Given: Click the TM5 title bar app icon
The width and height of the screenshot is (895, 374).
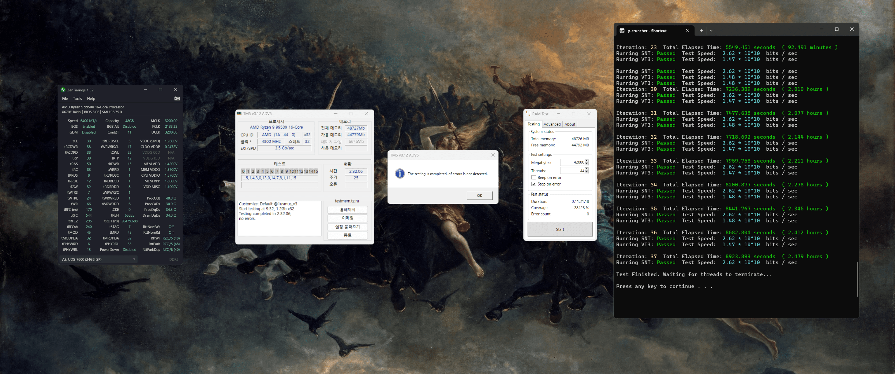Looking at the screenshot, I should pos(239,113).
